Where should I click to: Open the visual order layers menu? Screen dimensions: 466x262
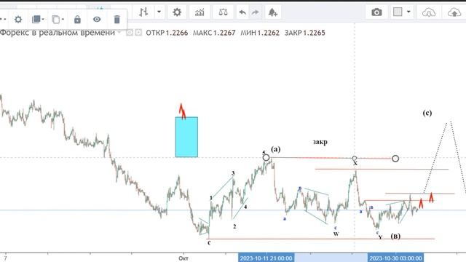(x=38, y=20)
